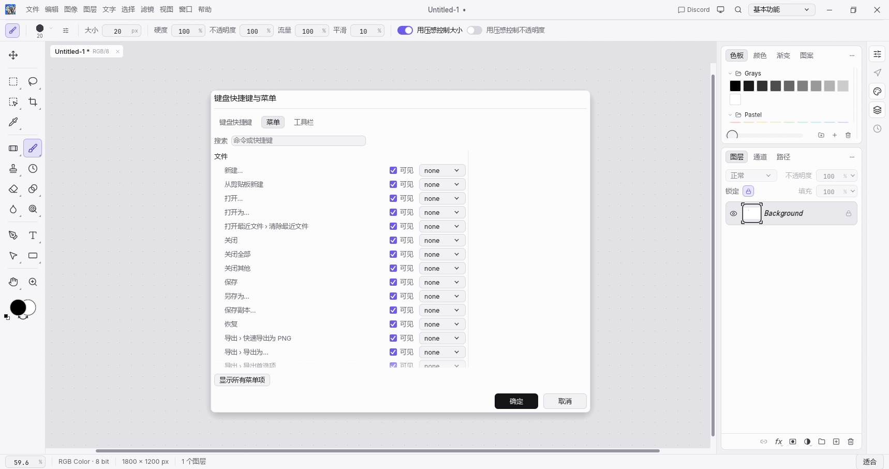Viewport: 889px width, 469px height.
Task: Choose the Eyedropper tool
Action: click(x=13, y=122)
